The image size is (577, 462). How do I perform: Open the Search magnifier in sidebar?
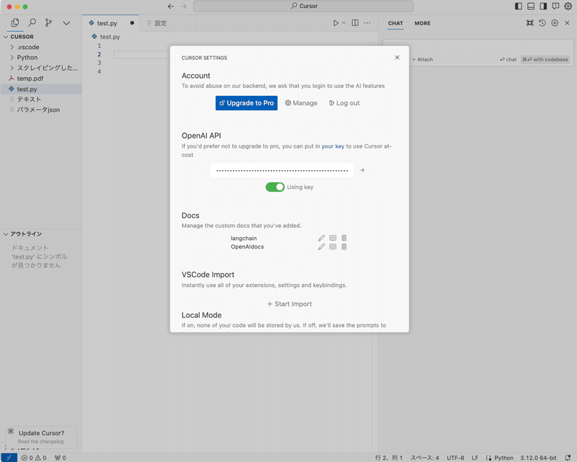pos(32,23)
